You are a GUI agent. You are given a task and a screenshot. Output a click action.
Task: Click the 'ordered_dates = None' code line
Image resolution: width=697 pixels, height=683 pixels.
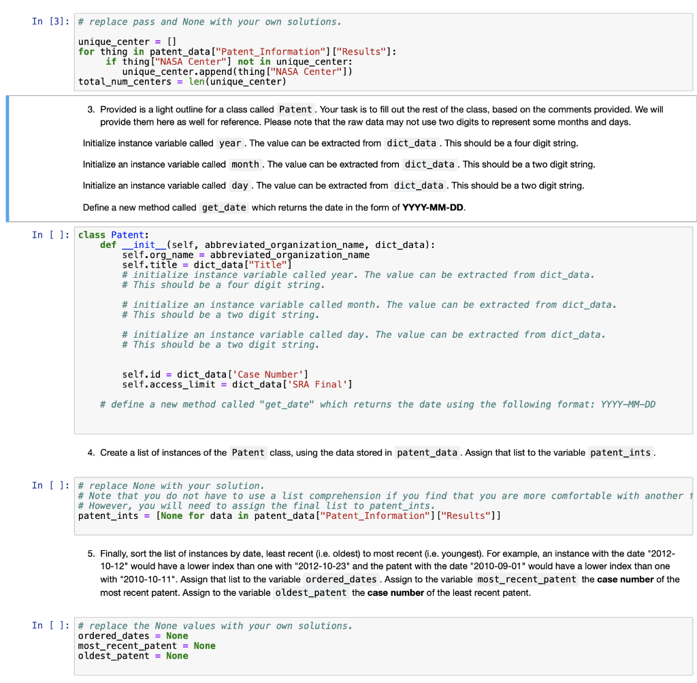coord(133,636)
